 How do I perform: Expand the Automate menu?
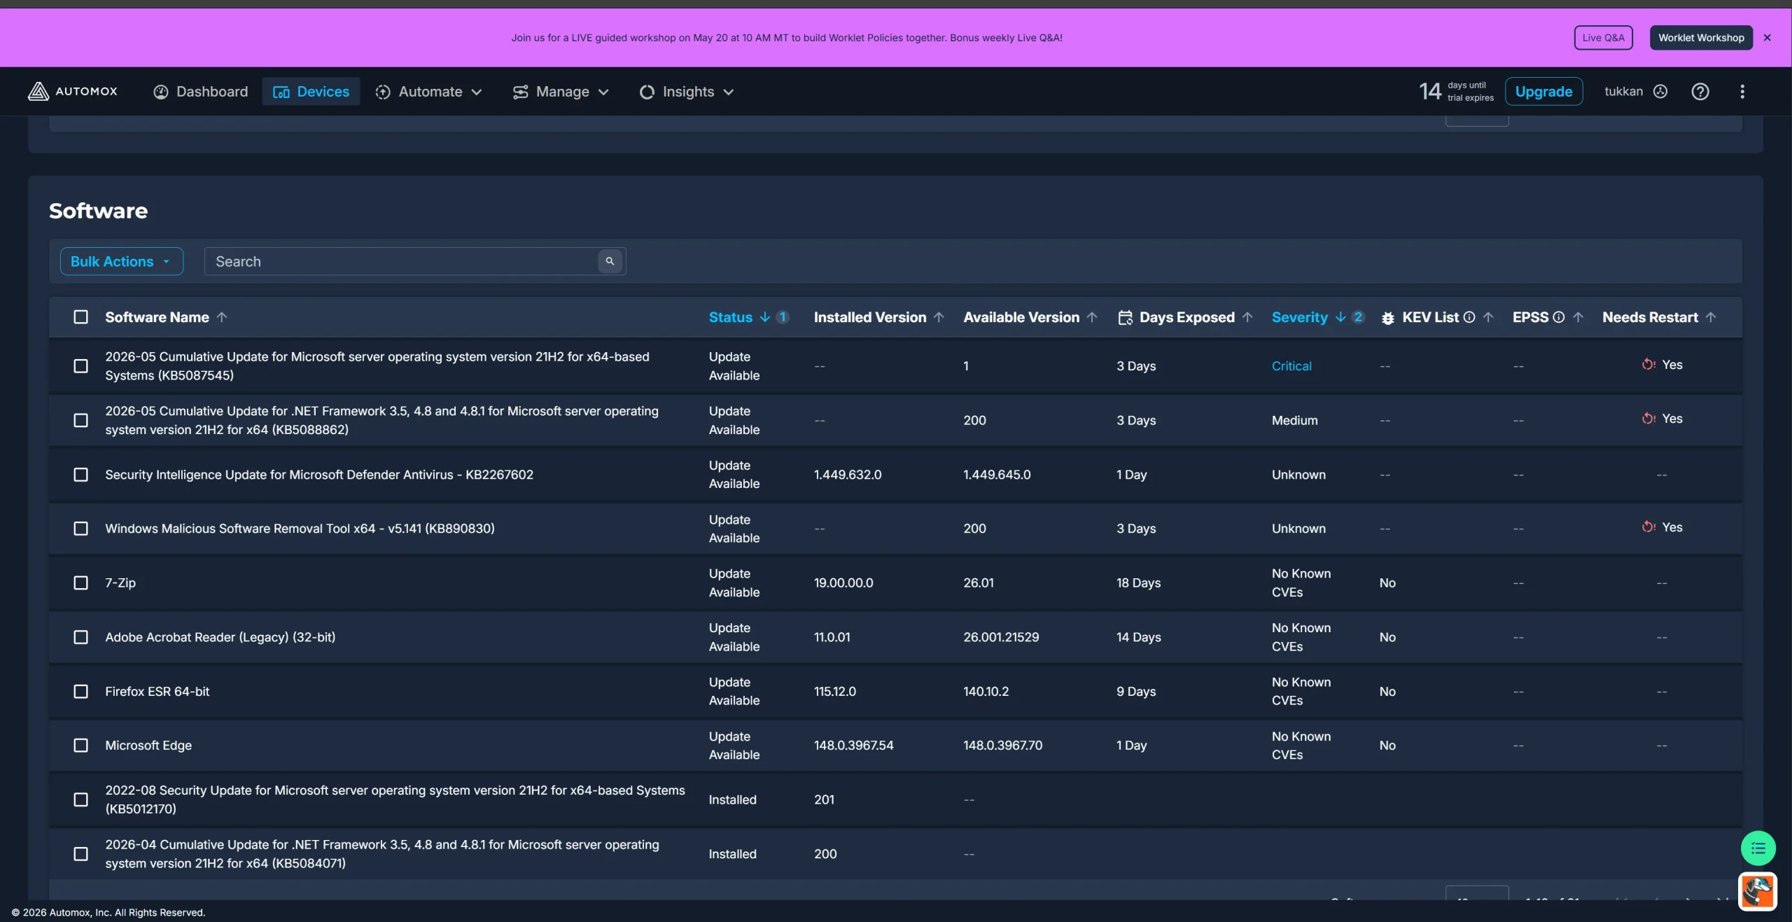pos(428,92)
